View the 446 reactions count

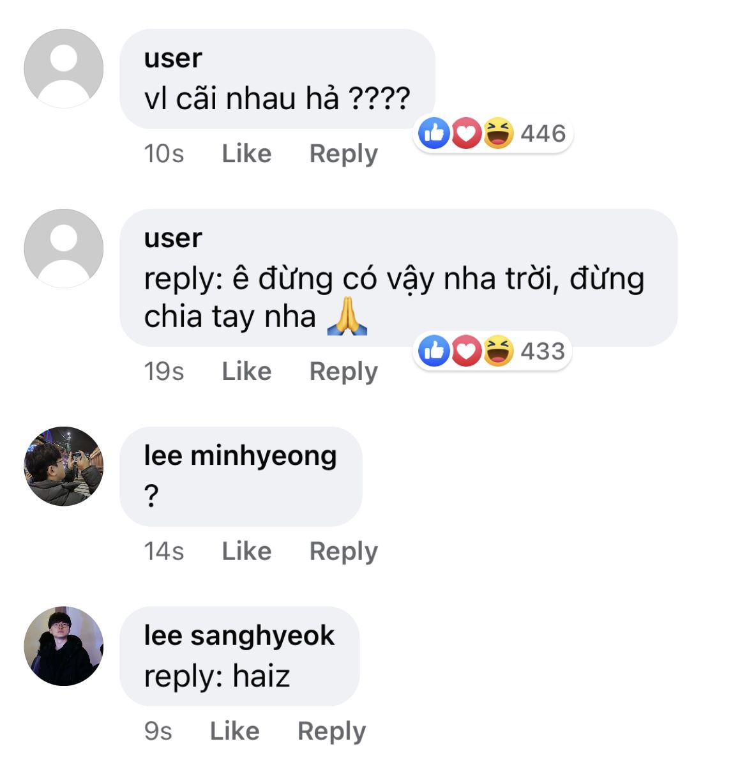pos(543,133)
